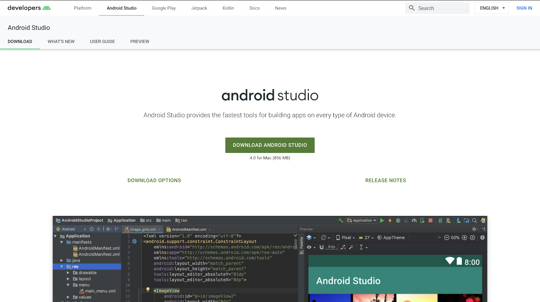Open the News nav link
The width and height of the screenshot is (540, 302).
click(x=281, y=8)
